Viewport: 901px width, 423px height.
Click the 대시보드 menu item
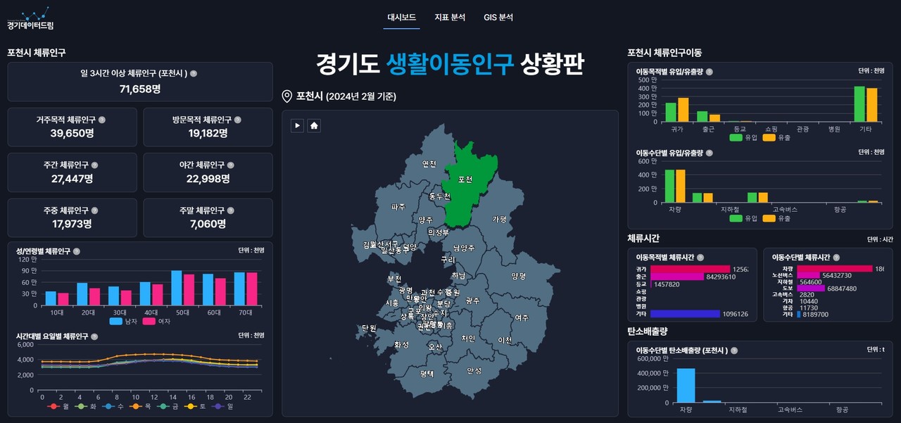click(x=401, y=17)
